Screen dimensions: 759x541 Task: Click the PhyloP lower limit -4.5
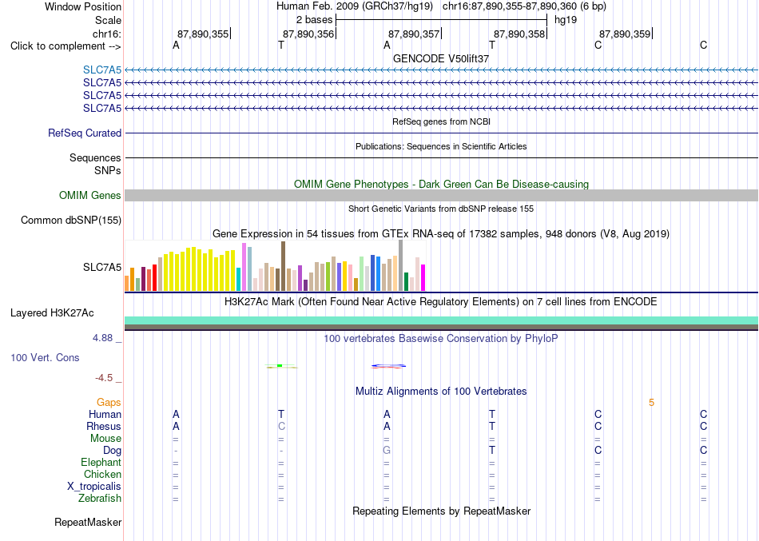click(x=104, y=378)
